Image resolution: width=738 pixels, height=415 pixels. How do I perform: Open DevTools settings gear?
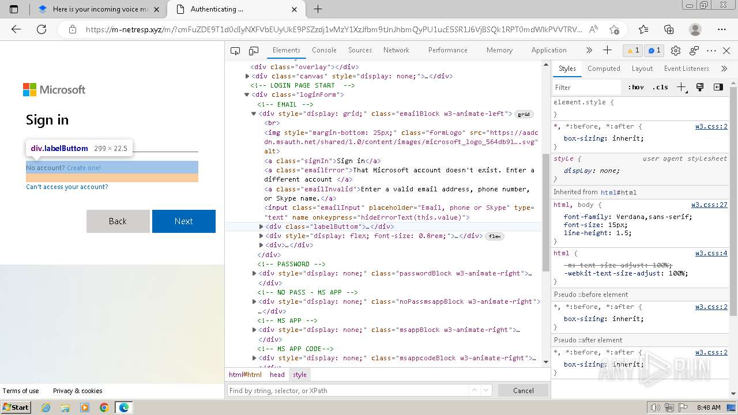(676, 51)
